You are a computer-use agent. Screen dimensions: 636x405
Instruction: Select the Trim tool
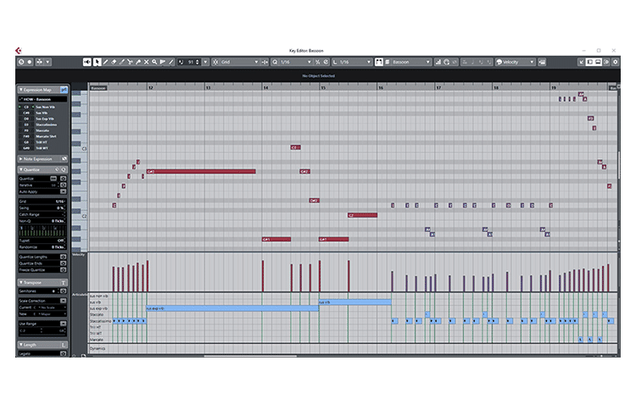click(121, 62)
